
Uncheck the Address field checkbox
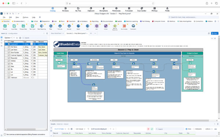(9, 61)
